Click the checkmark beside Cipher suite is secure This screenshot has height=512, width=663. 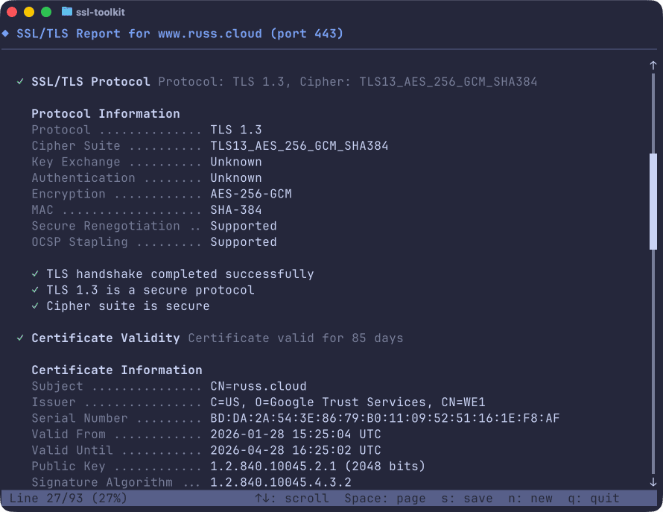pos(35,306)
